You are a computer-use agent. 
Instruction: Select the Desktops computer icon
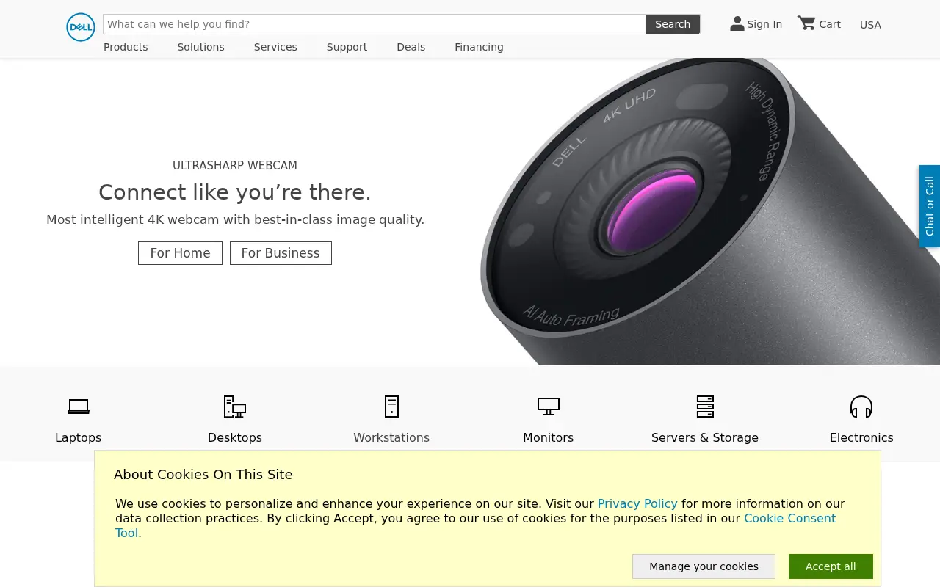235,406
